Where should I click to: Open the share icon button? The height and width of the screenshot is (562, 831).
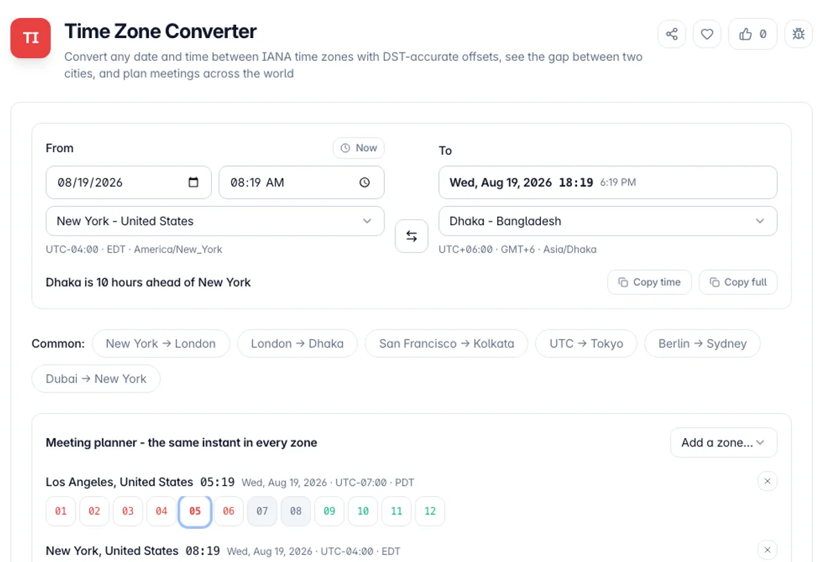pos(672,34)
